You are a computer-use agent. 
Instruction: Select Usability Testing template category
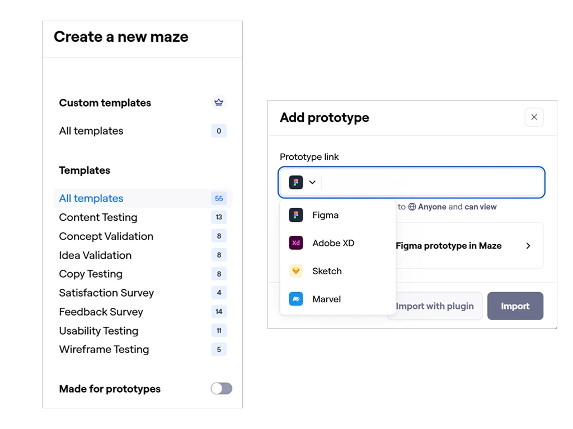98,331
